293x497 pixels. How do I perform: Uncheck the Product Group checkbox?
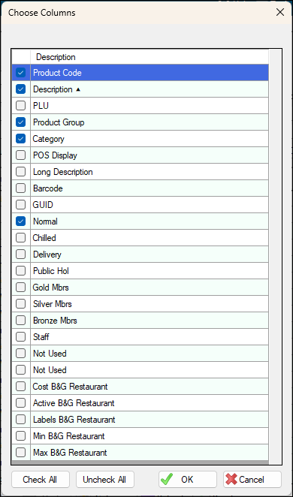point(20,122)
